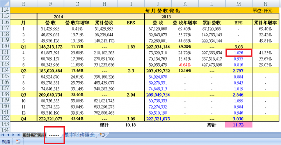This screenshot has width=281, height=145.
Task: Click the 2014 Q1 EPS value 1.85
Action: (131, 47)
